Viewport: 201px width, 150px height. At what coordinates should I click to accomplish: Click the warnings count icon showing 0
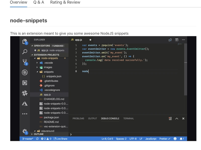pyautogui.click(x=49, y=139)
